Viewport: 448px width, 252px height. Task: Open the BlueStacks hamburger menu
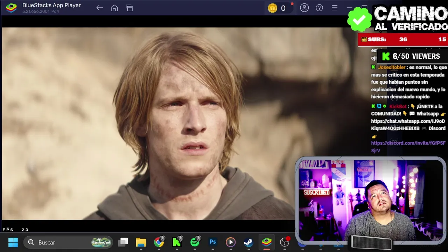tap(334, 8)
